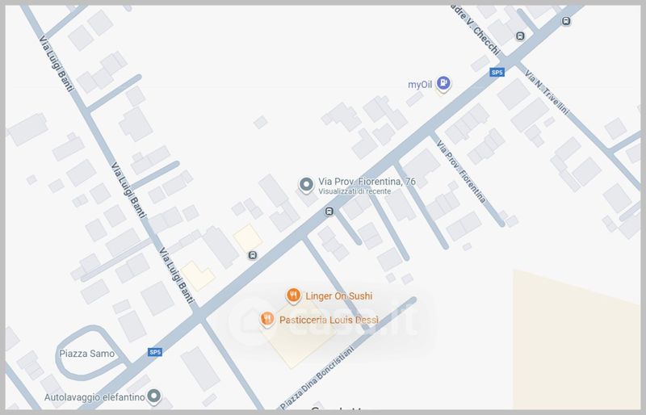Screen dimensions: 646x415
Task: Select the bus stop icon near yellow building
Action: coord(253,255)
